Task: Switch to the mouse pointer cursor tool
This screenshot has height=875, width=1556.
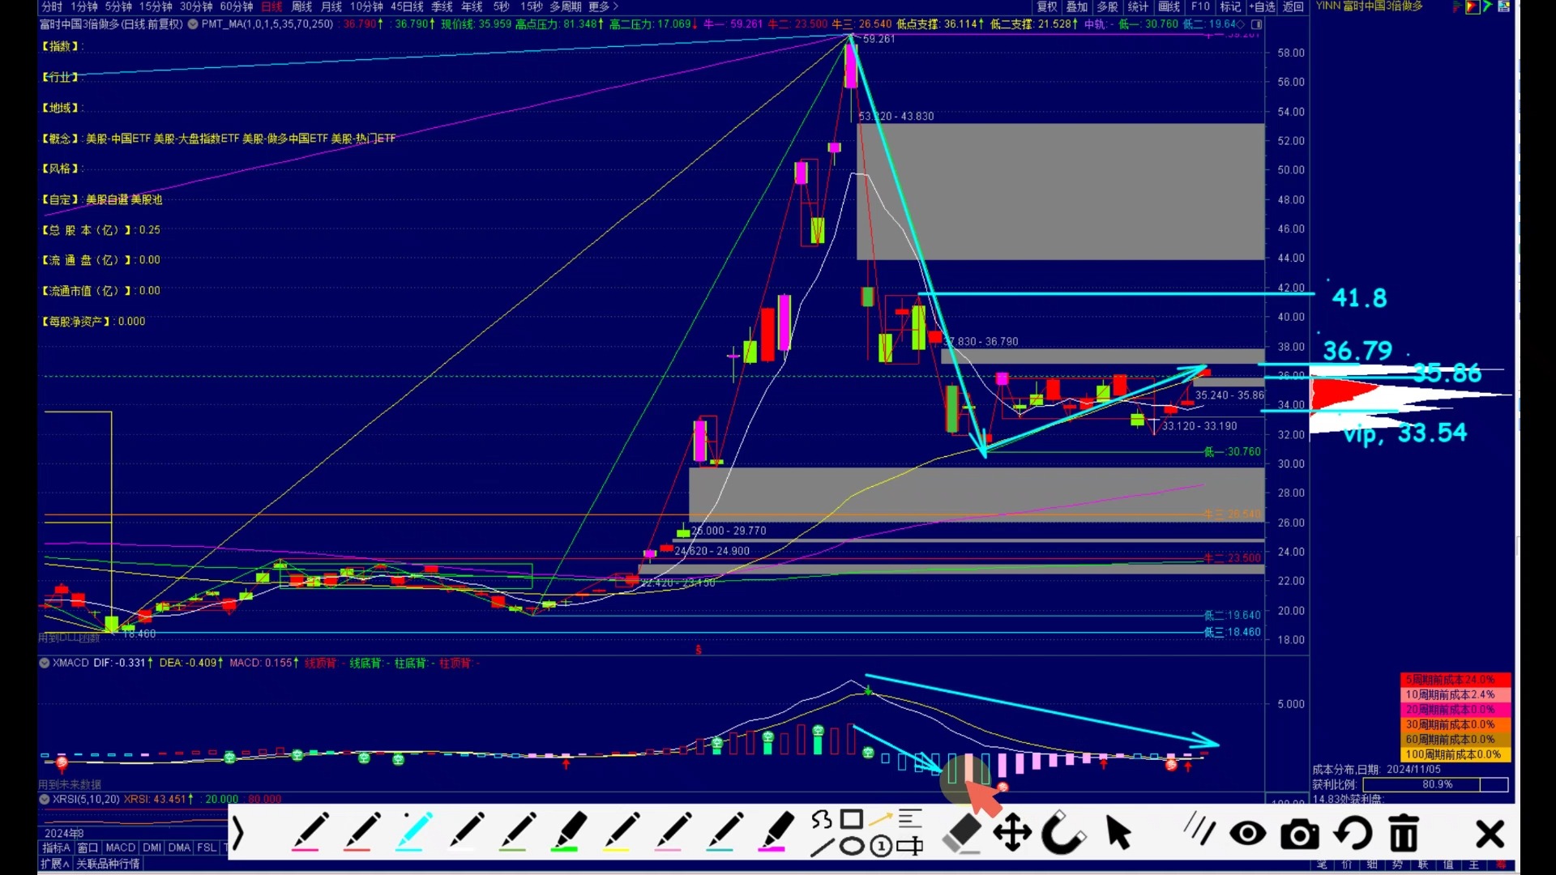Action: click(1118, 833)
